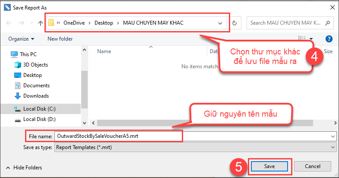This screenshot has width=339, height=178.
Task: Click the Save button
Action: click(x=269, y=166)
